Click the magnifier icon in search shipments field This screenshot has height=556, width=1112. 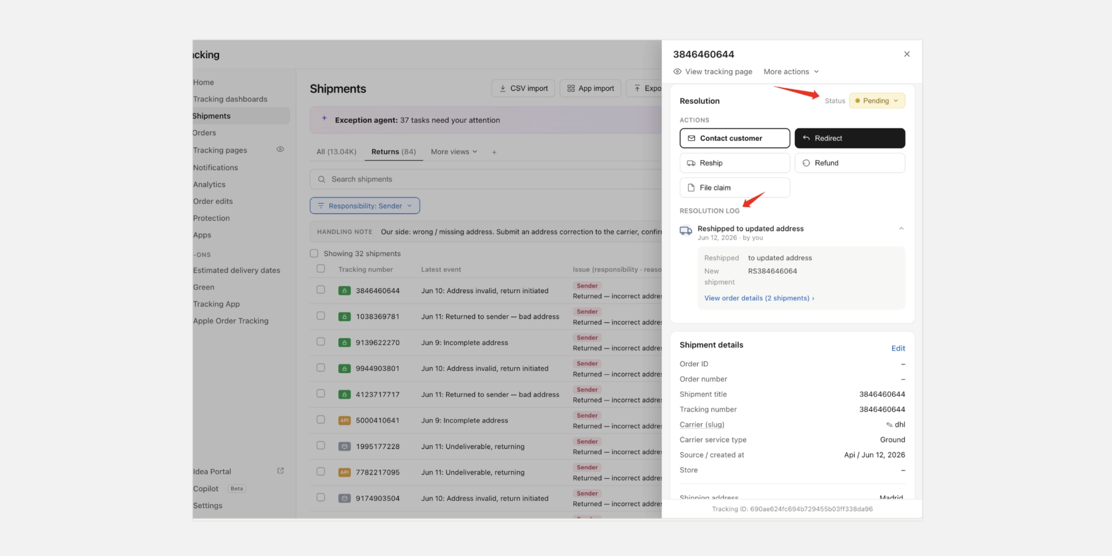321,179
